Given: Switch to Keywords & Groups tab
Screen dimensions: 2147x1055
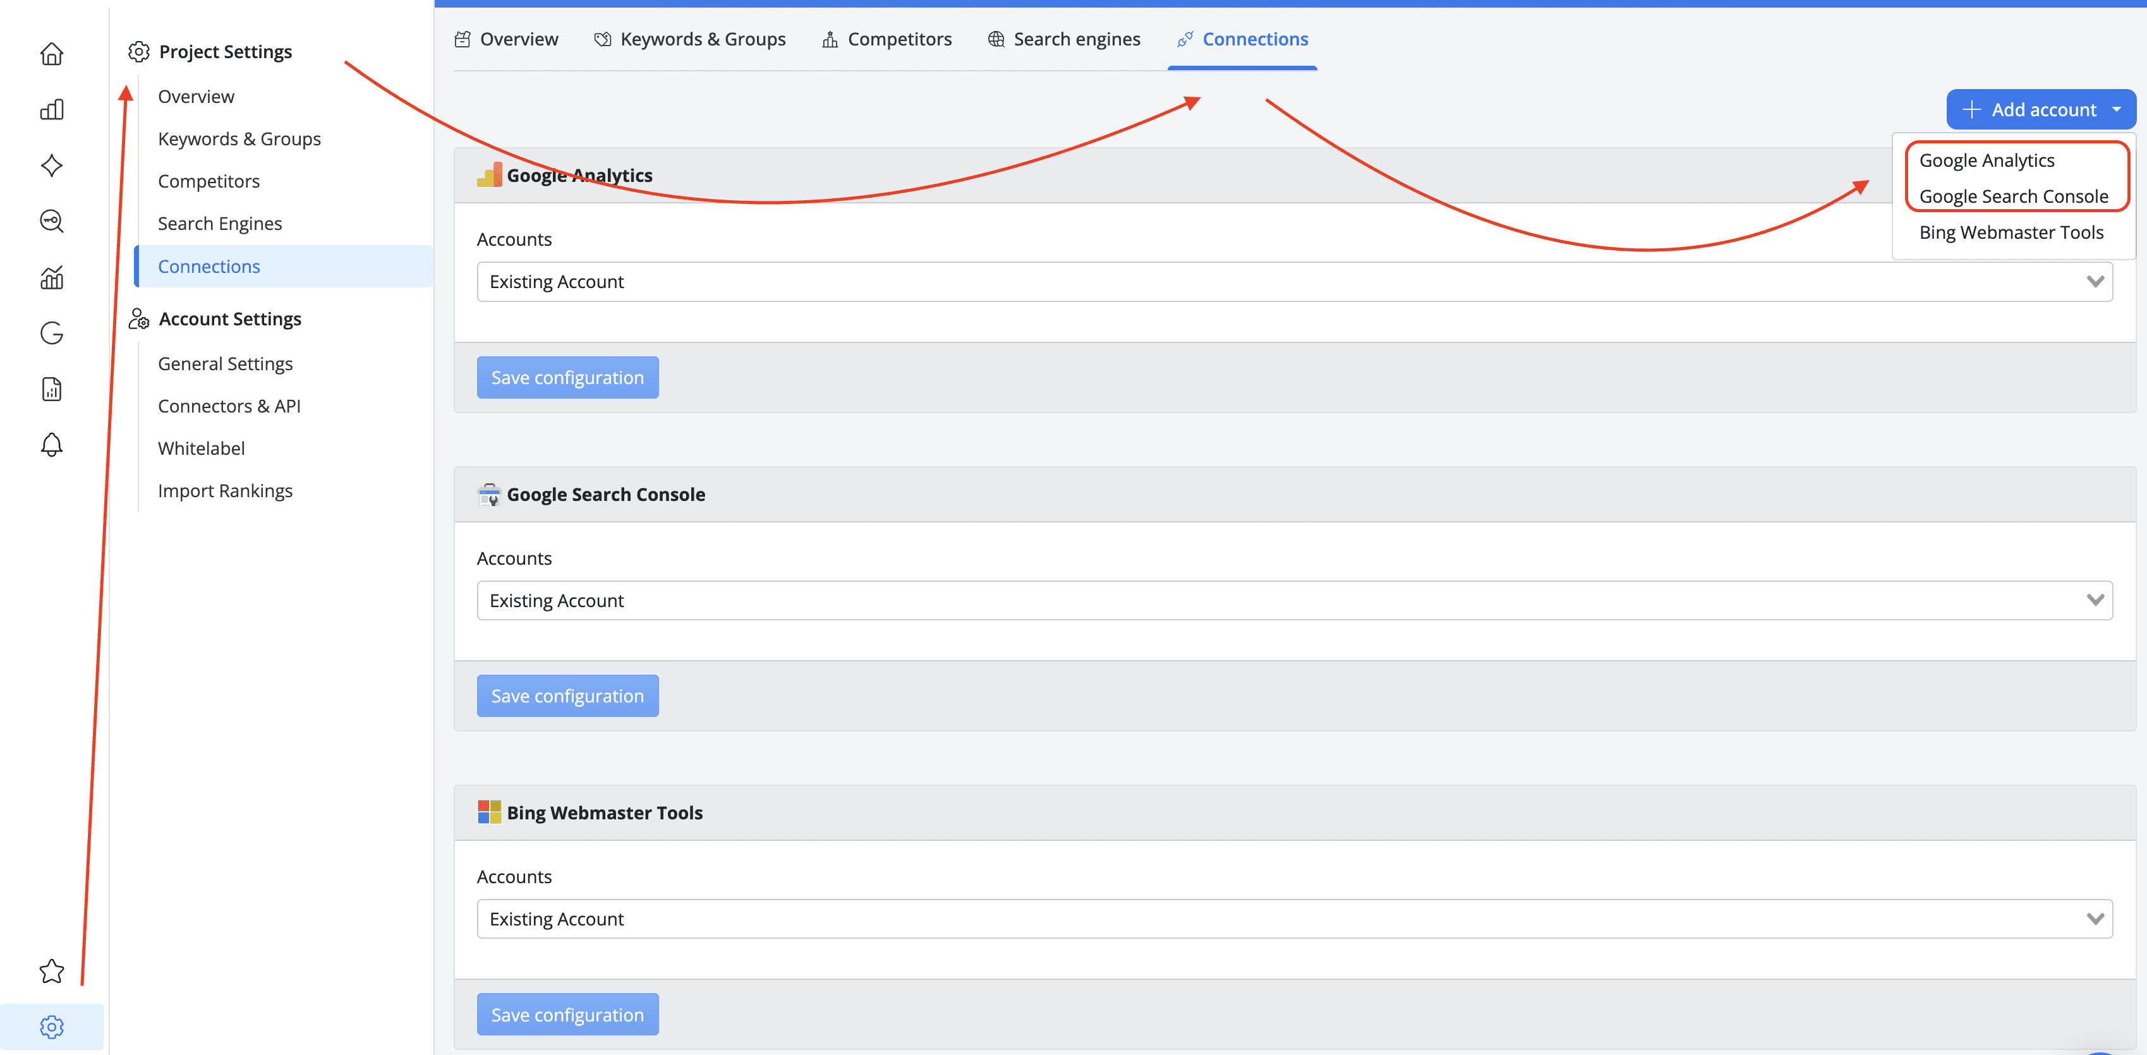Looking at the screenshot, I should click(690, 39).
